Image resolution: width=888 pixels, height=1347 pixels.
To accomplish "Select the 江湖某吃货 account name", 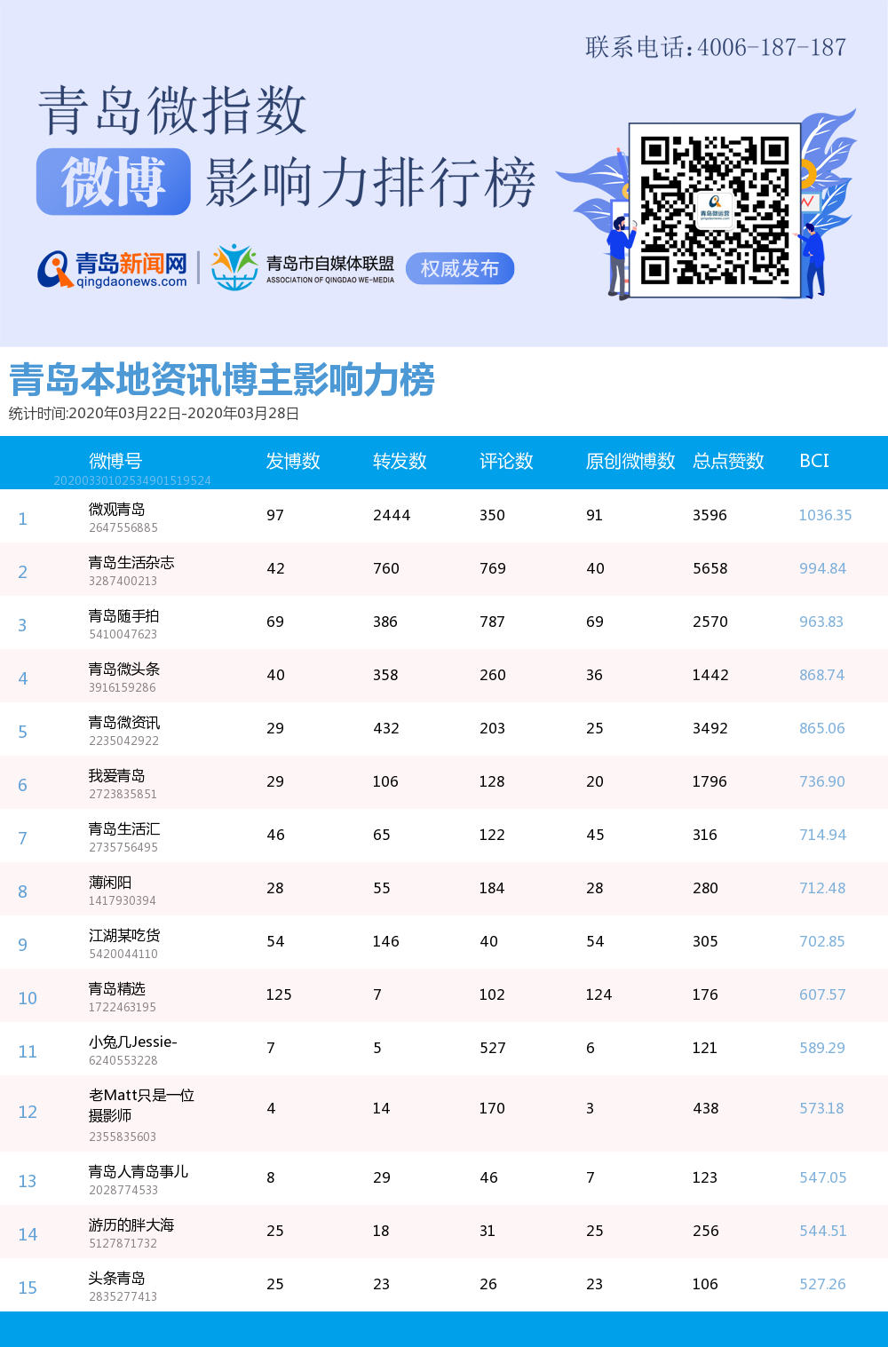I will coord(124,936).
